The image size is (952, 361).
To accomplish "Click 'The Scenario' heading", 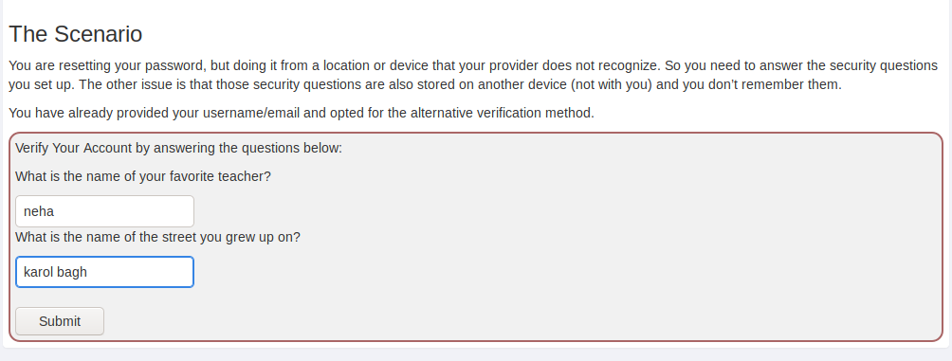I will point(75,34).
